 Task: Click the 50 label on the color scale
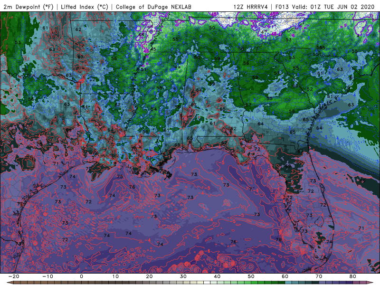click(251, 276)
